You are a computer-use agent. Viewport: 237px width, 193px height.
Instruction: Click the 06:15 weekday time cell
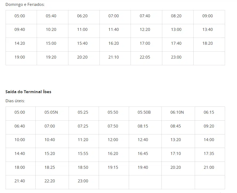click(209, 112)
